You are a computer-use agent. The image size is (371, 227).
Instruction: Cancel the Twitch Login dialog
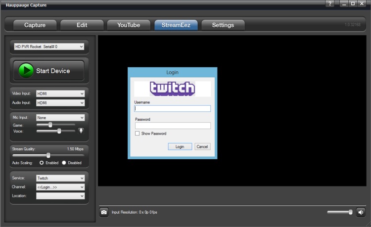202,146
